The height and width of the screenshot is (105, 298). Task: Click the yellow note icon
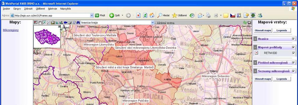pyautogui.click(x=226, y=16)
